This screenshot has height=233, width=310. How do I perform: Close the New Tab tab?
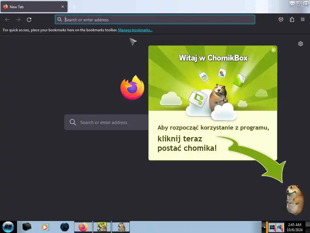point(63,7)
